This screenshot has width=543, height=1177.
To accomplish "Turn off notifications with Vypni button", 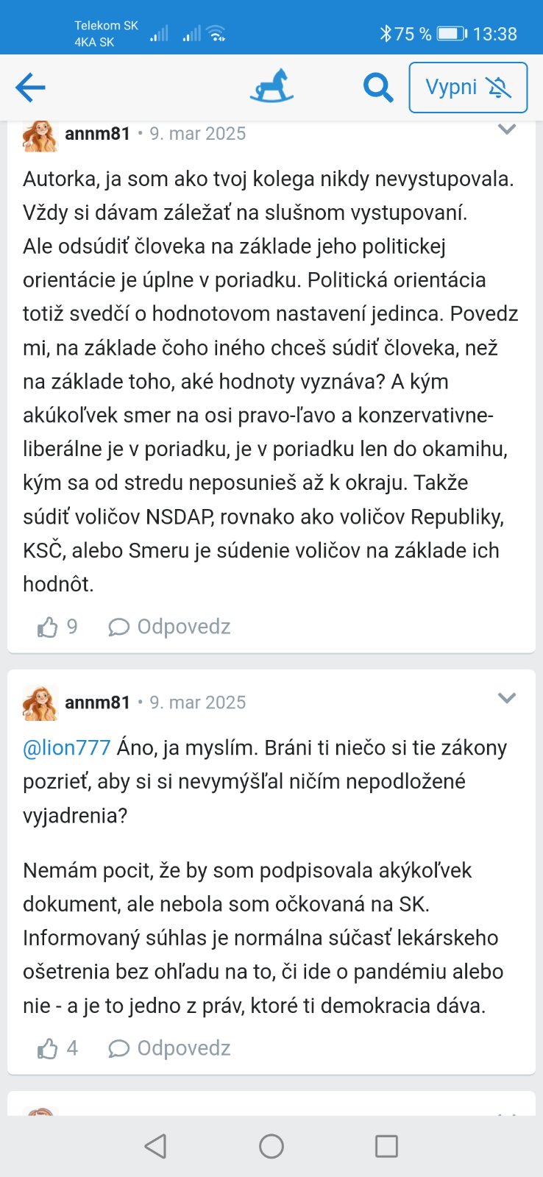I will tap(468, 88).
